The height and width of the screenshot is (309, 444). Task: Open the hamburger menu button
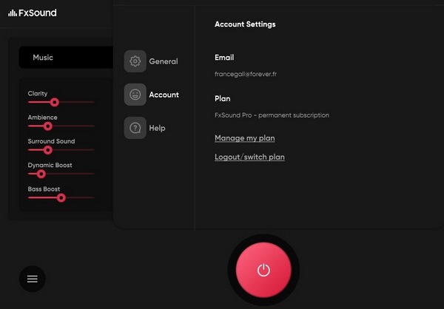click(33, 279)
